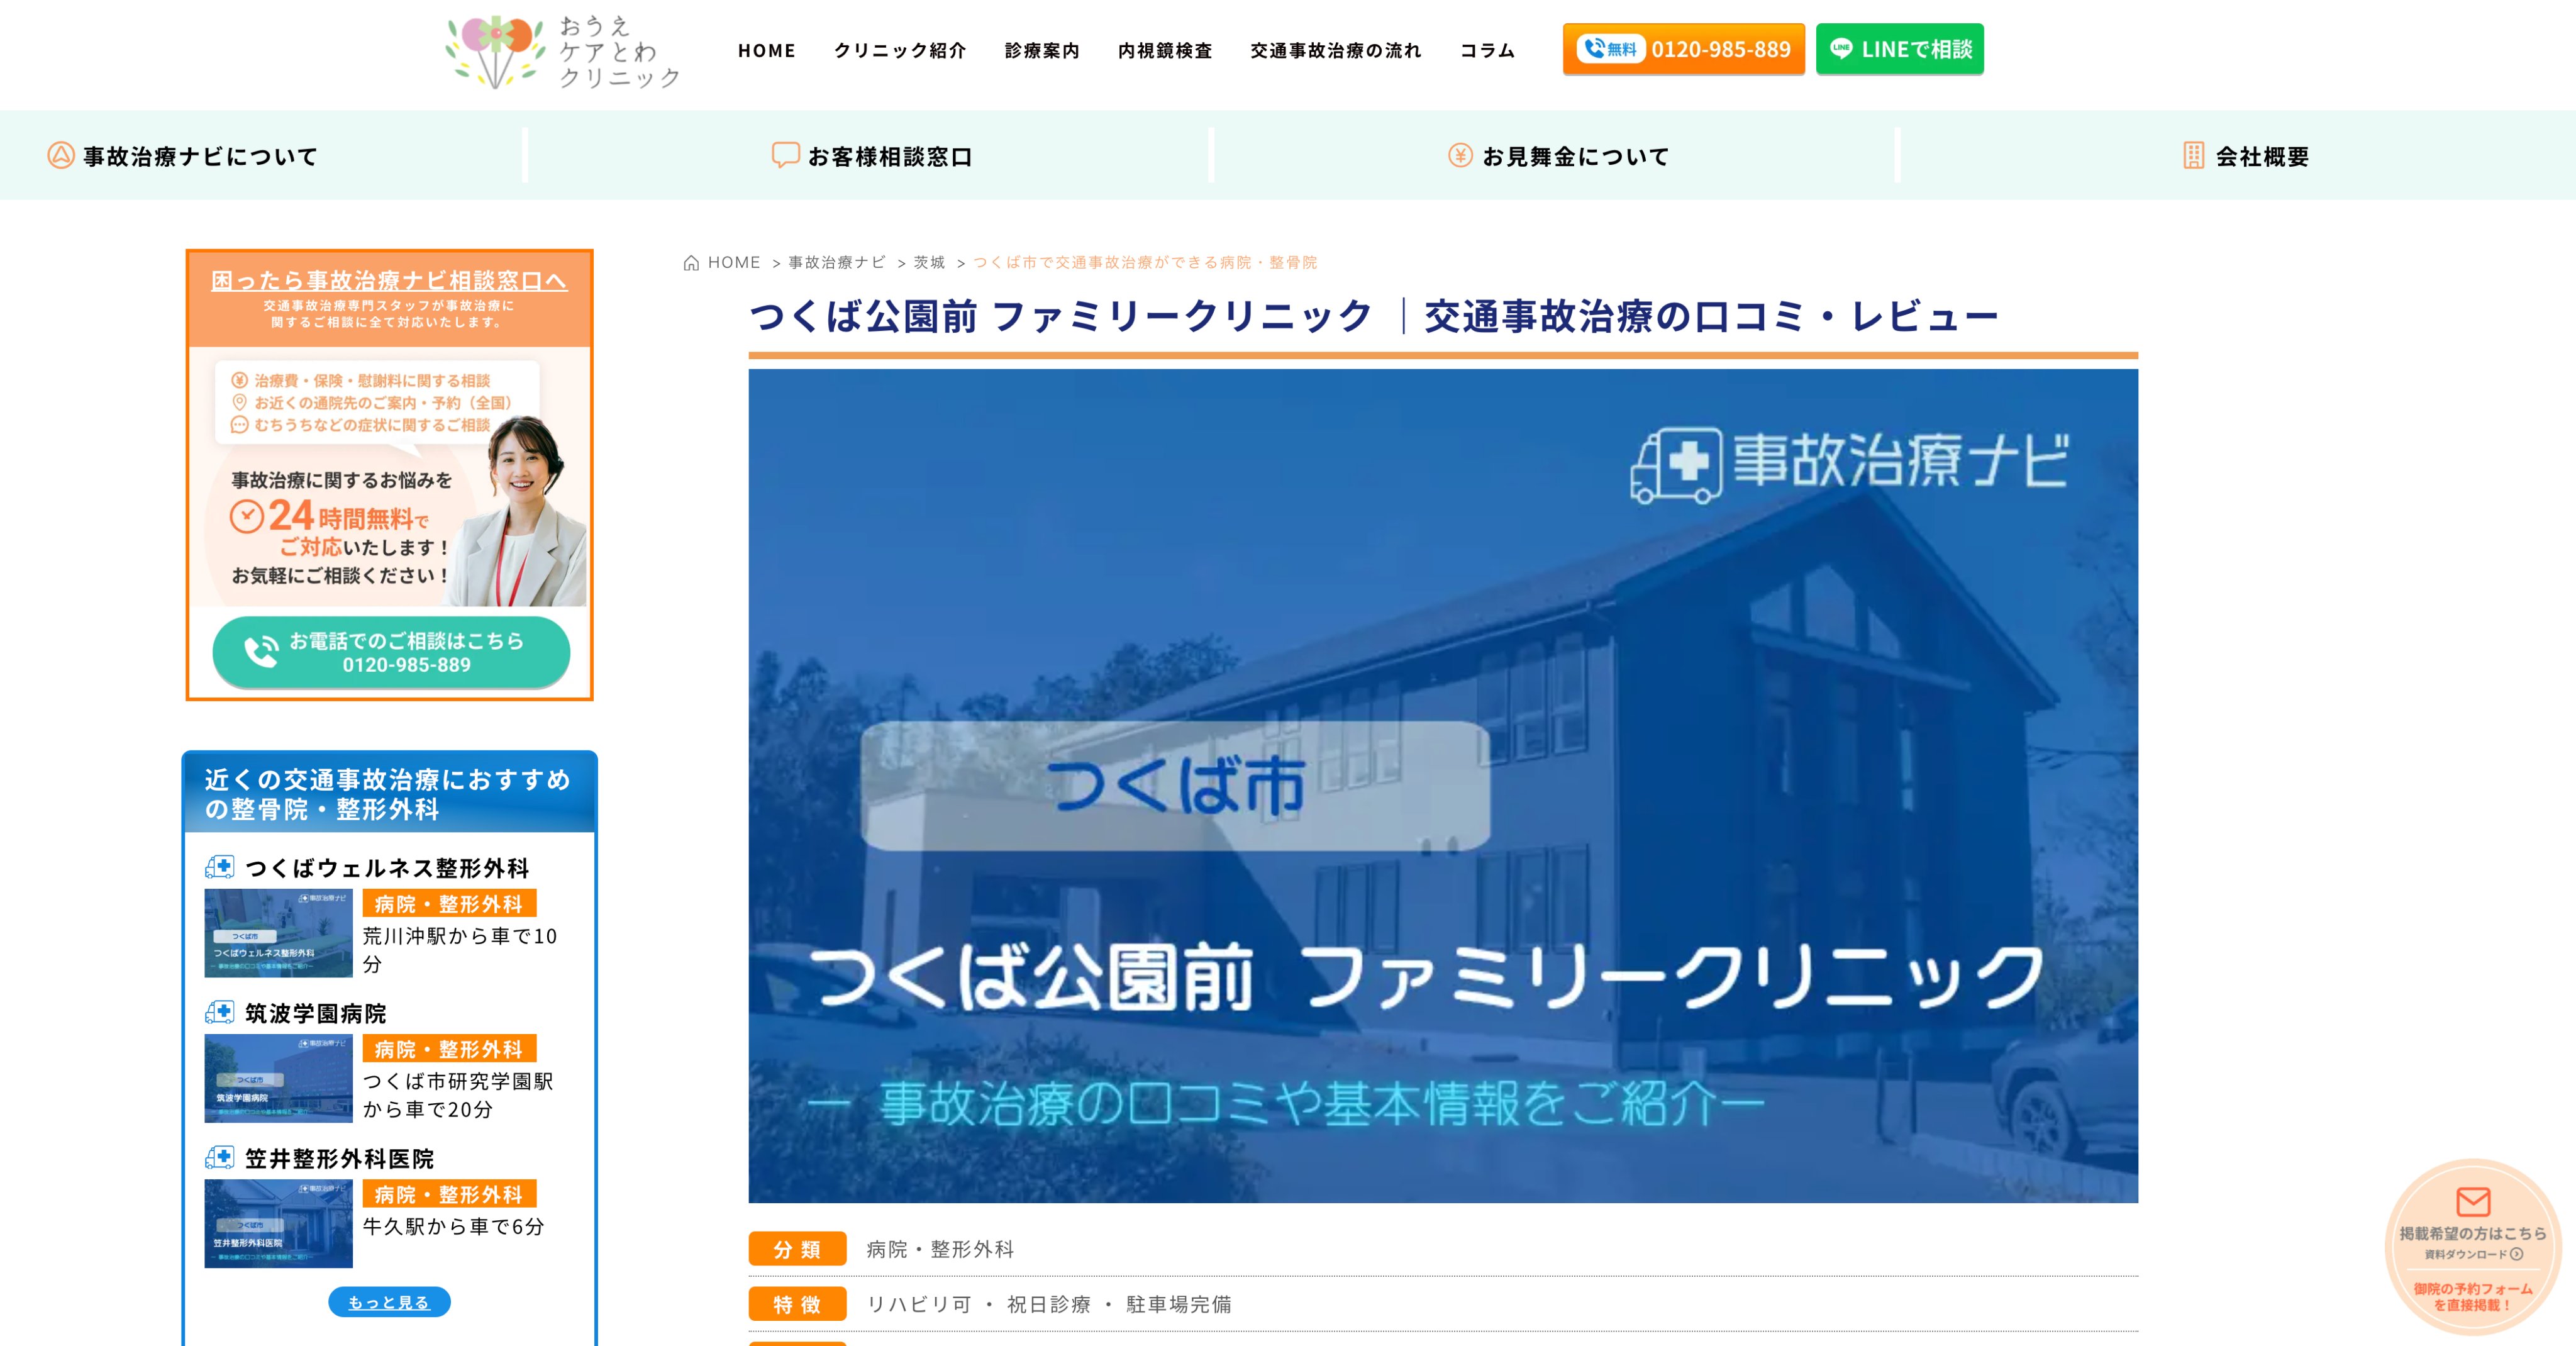Click the clinic flower logo icon
The image size is (2576, 1346).
click(496, 50)
